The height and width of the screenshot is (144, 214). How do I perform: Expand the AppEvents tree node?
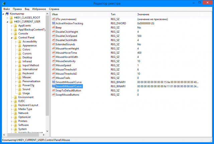pyautogui.click(x=12, y=26)
